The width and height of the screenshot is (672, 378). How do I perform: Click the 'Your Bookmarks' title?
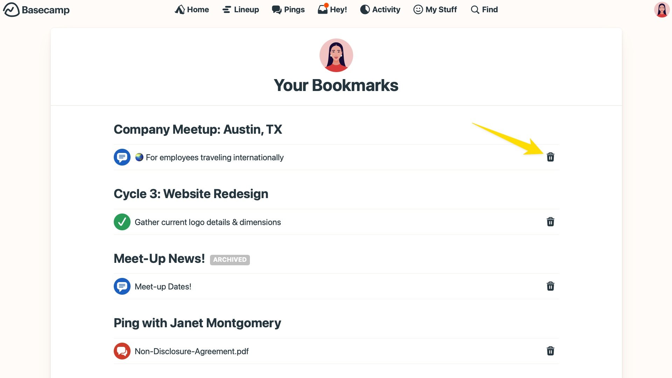click(336, 85)
